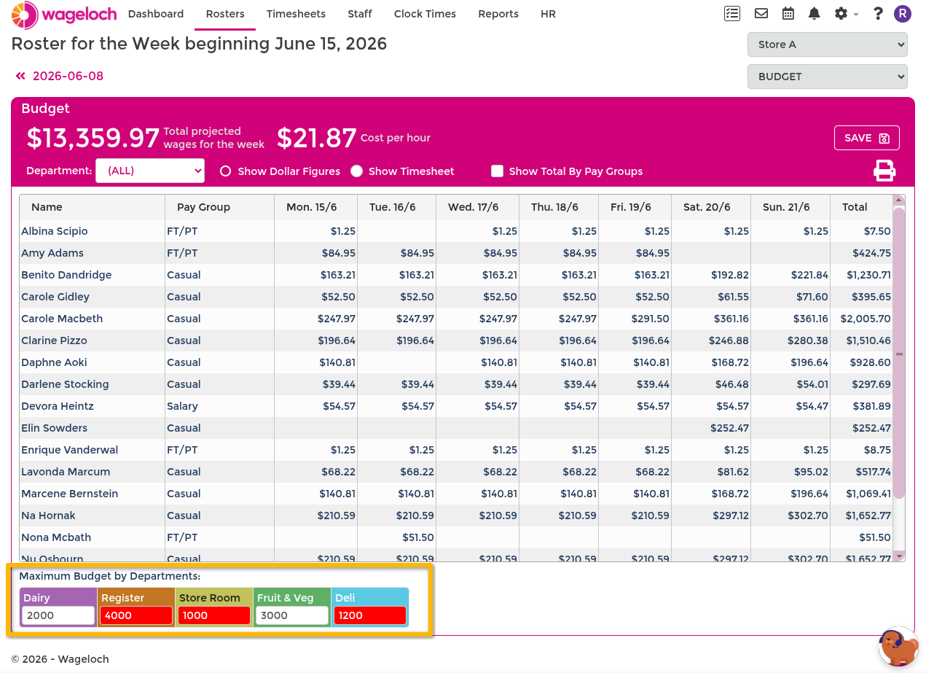Click the Dairy budget input field
The image size is (926, 673).
pos(58,615)
